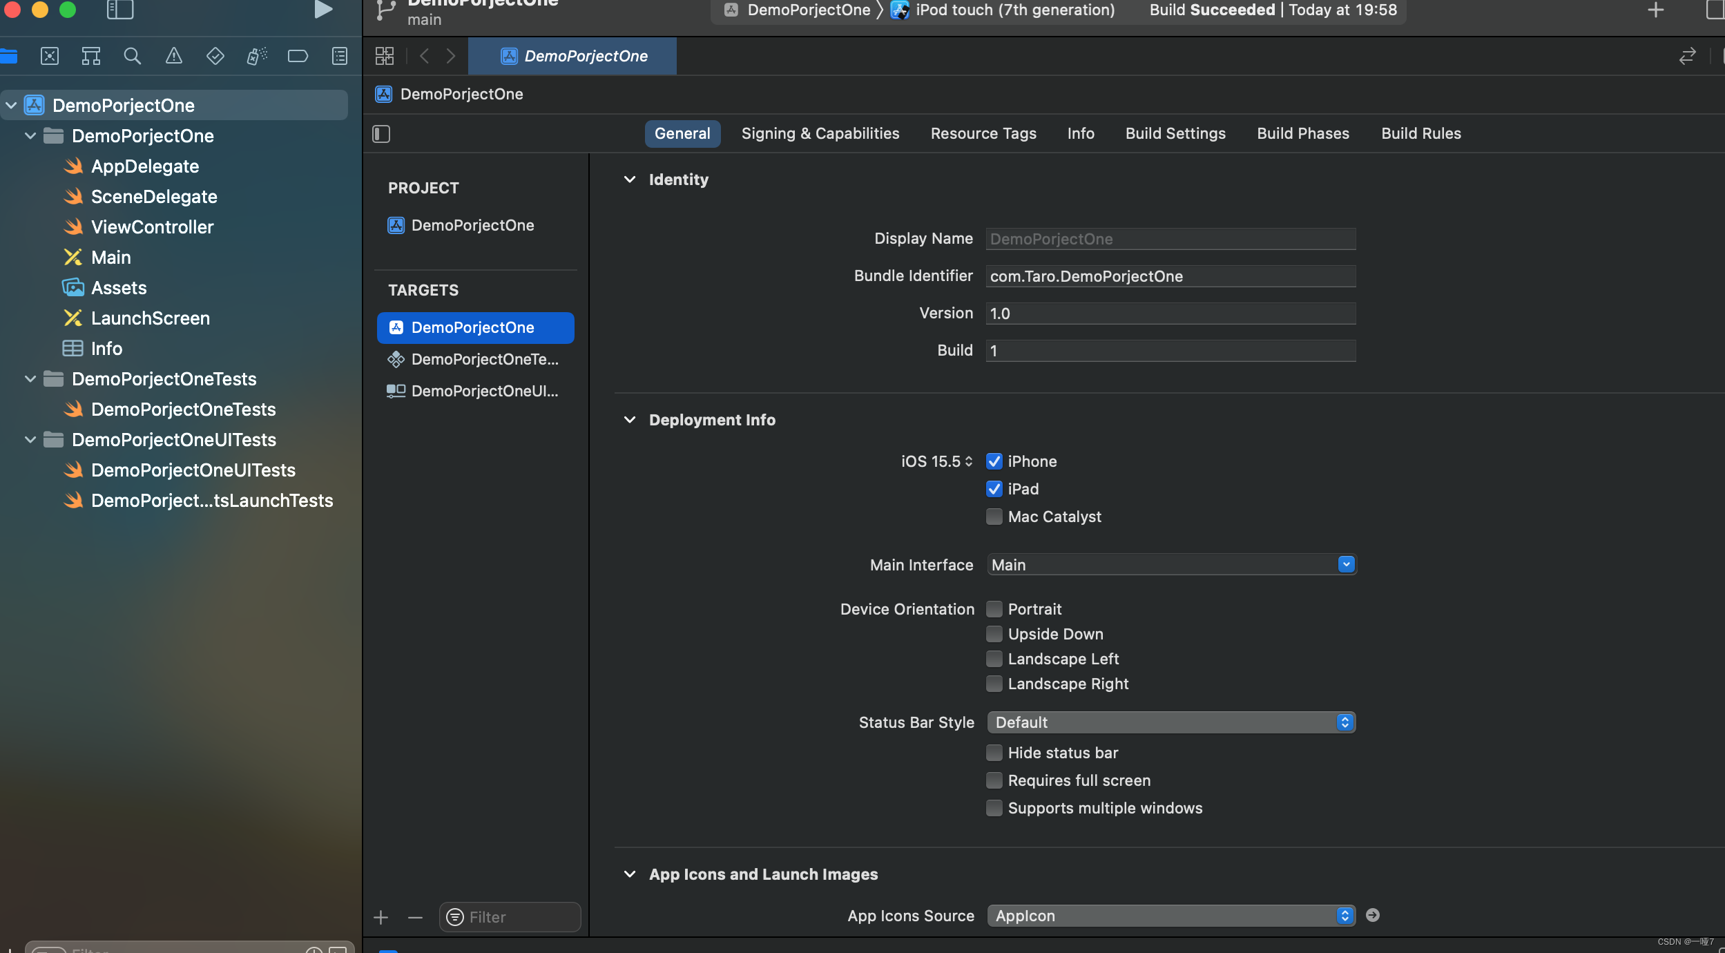1725x953 pixels.
Task: Click the add target button
Action: 380,916
